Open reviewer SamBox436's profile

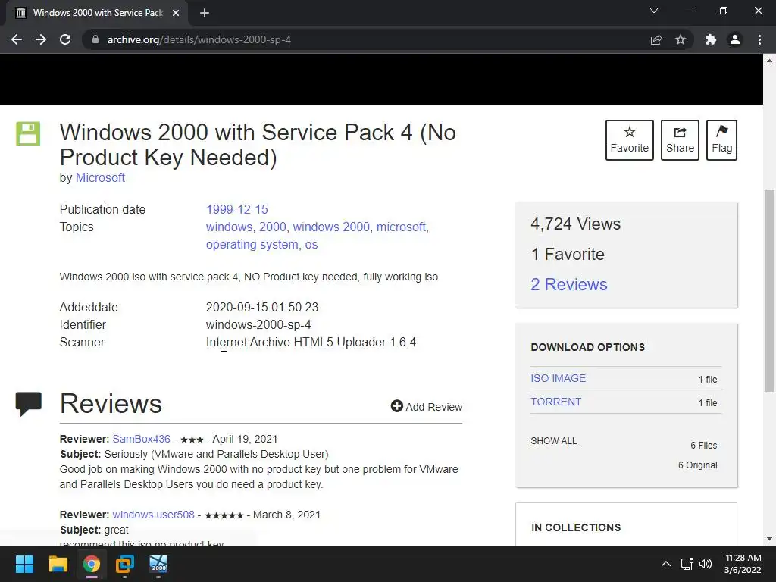click(x=141, y=439)
